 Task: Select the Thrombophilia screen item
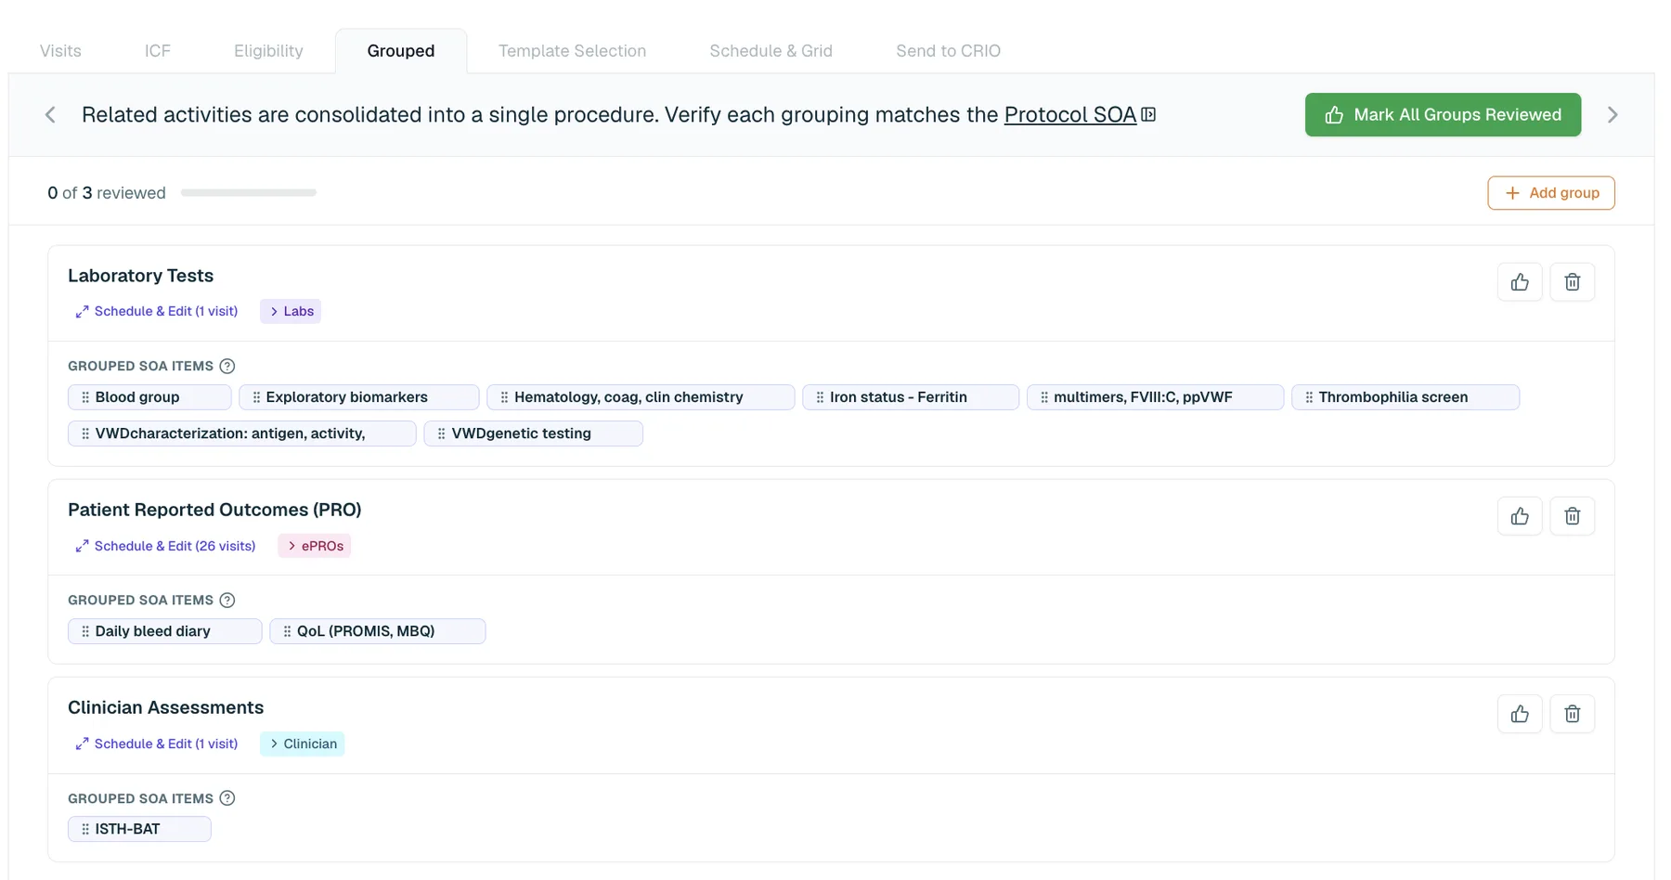point(1405,397)
